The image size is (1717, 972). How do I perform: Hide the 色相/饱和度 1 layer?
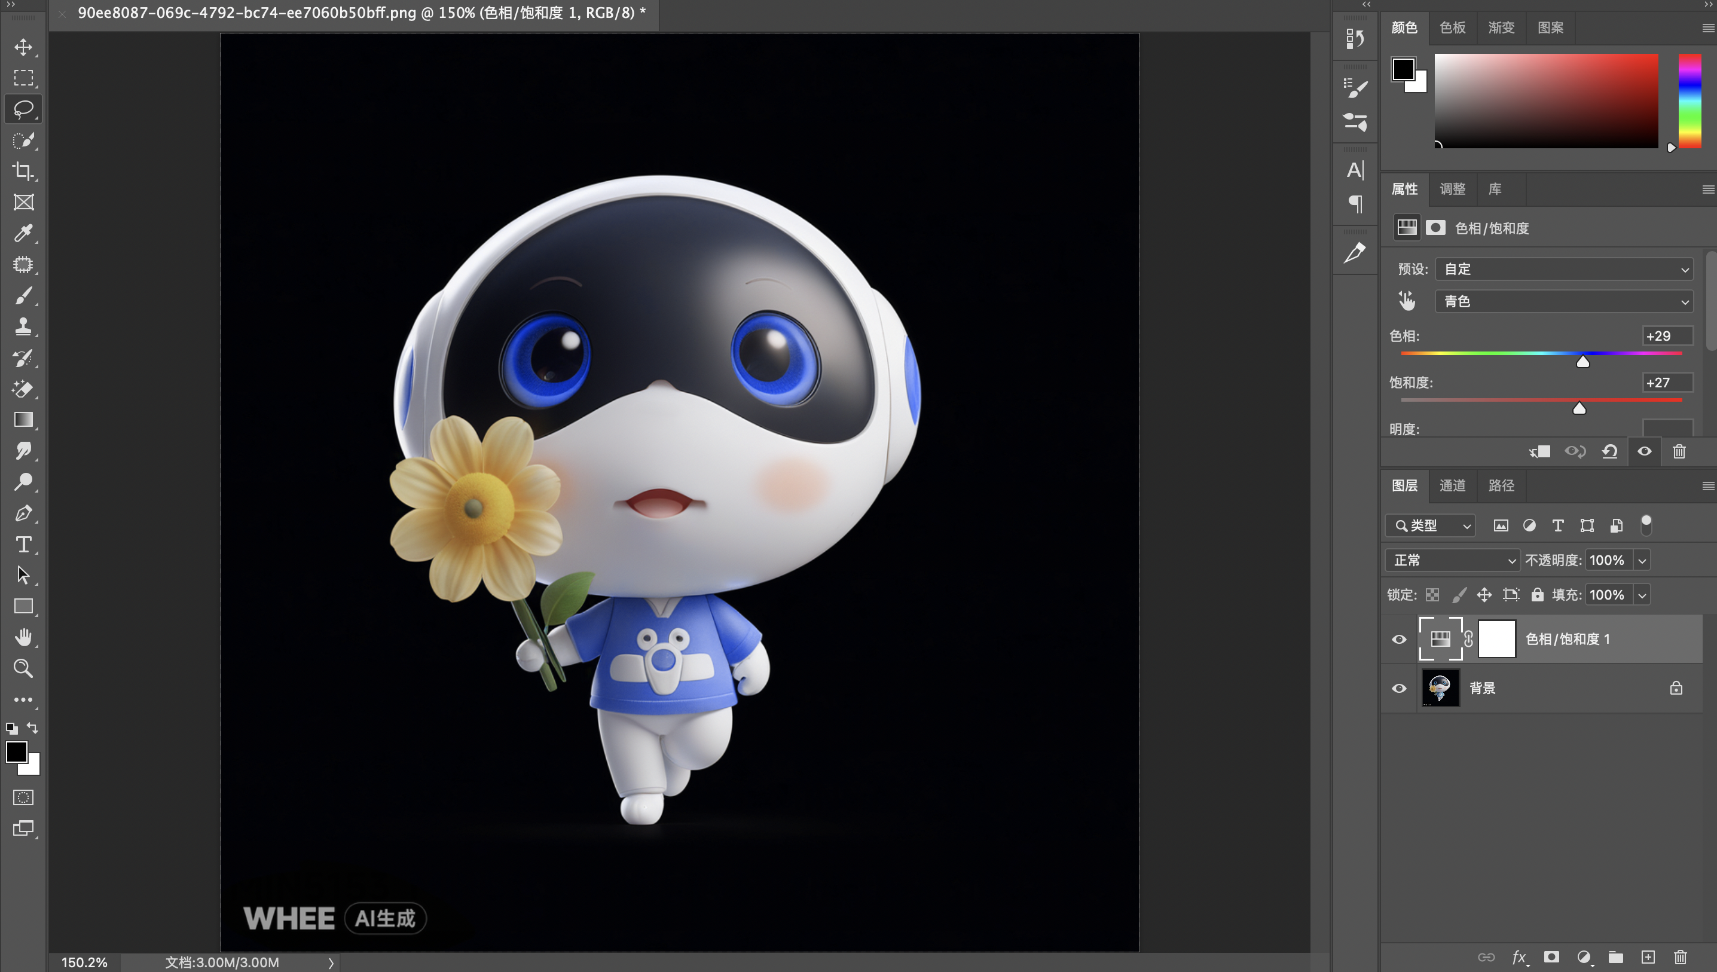pyautogui.click(x=1398, y=640)
